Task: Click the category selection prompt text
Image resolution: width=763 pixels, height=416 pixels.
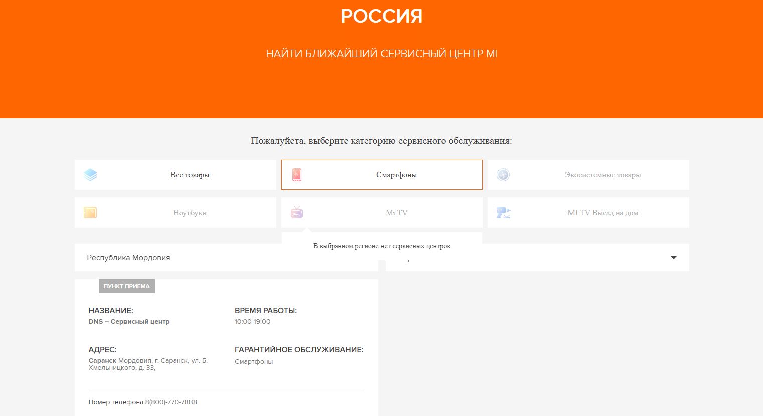Action: 381,141
